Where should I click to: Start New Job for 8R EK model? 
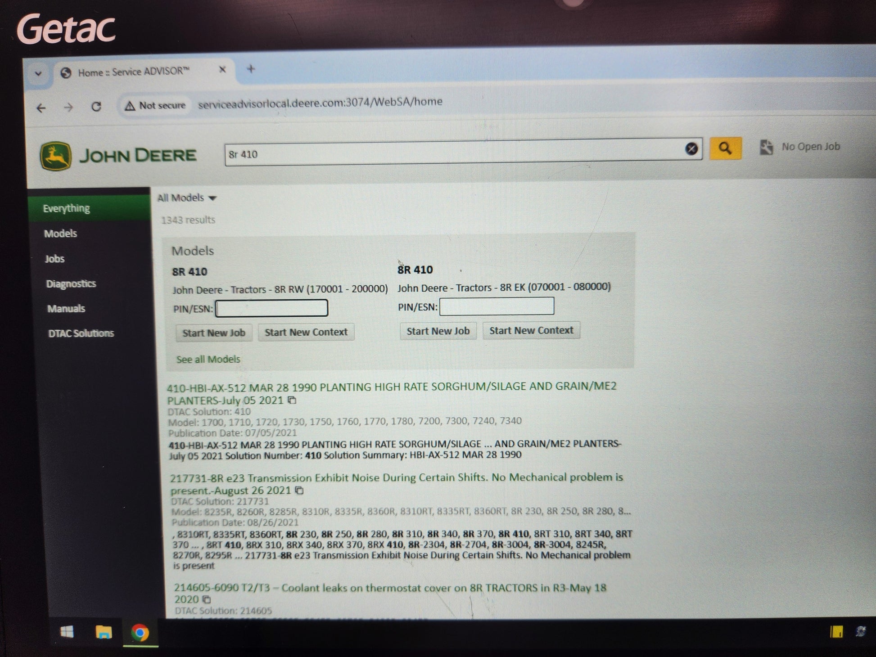pos(438,331)
